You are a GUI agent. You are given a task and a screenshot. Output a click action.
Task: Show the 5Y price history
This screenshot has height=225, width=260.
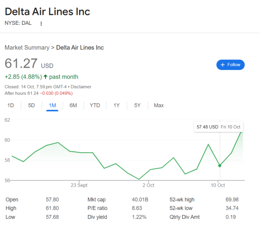(137, 105)
